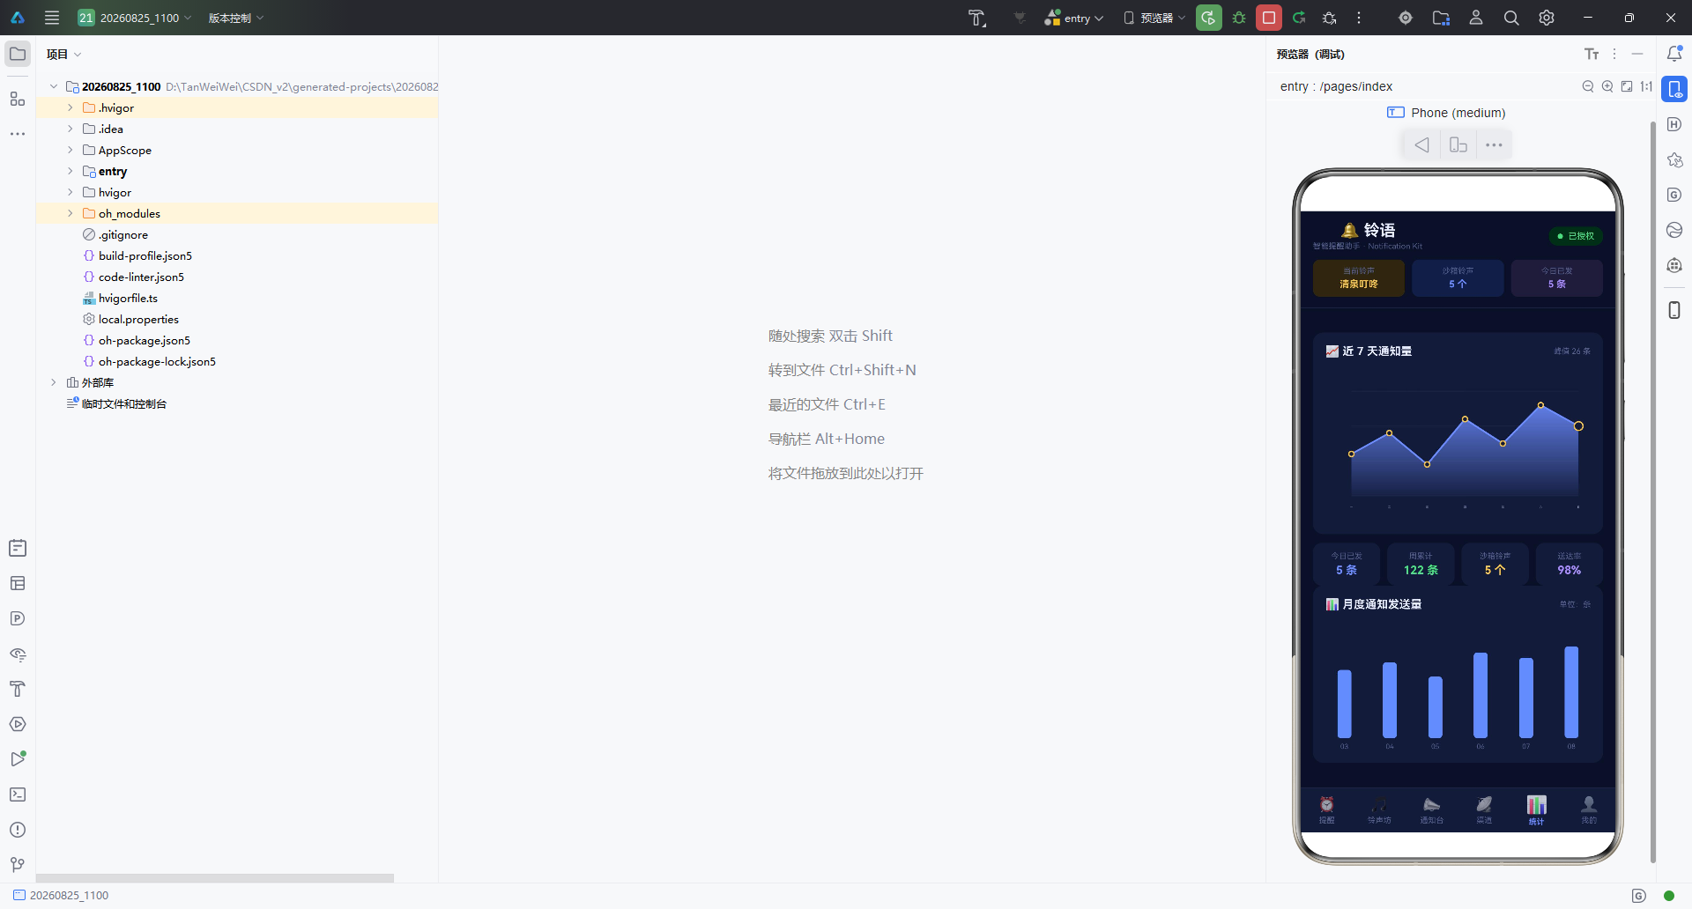The height and width of the screenshot is (909, 1692).
Task: Click the 送达率 98% stat card
Action: [x=1569, y=564]
